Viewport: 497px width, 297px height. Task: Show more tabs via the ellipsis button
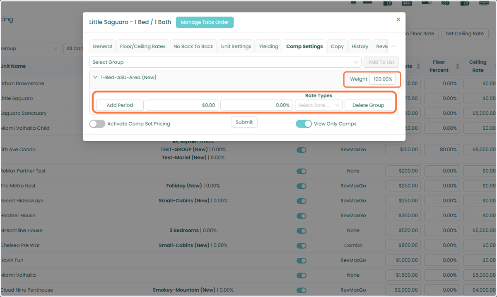coord(393,46)
